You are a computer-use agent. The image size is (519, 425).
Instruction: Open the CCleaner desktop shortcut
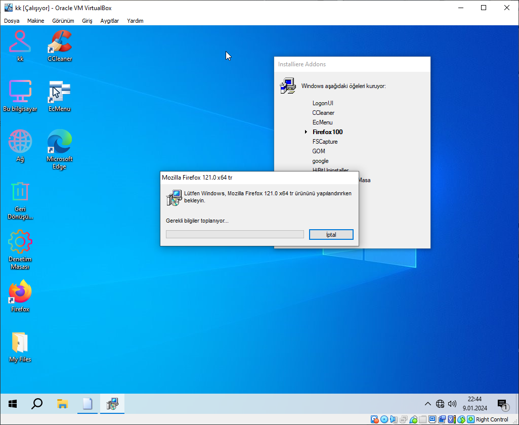click(60, 46)
